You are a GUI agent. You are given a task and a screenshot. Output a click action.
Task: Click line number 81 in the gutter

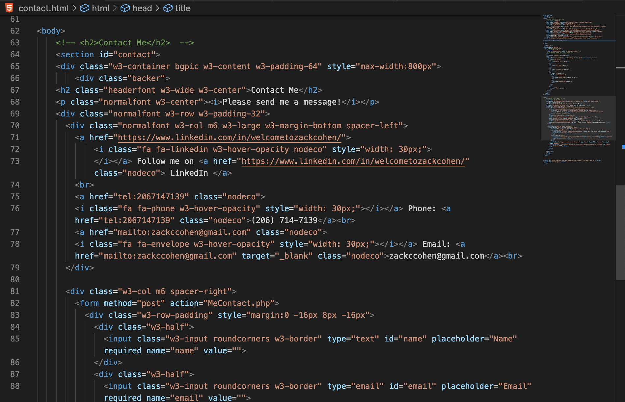coord(15,291)
